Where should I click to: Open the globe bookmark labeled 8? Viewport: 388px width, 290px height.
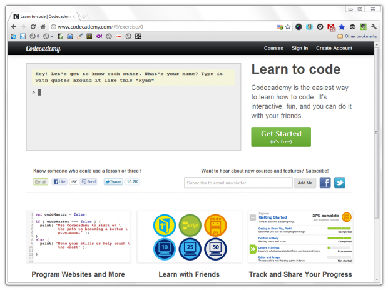[x=34, y=36]
